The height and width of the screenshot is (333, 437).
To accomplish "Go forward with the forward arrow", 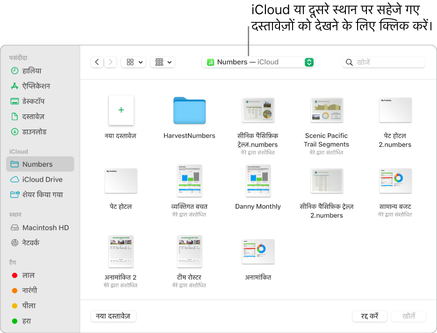I will pyautogui.click(x=110, y=62).
